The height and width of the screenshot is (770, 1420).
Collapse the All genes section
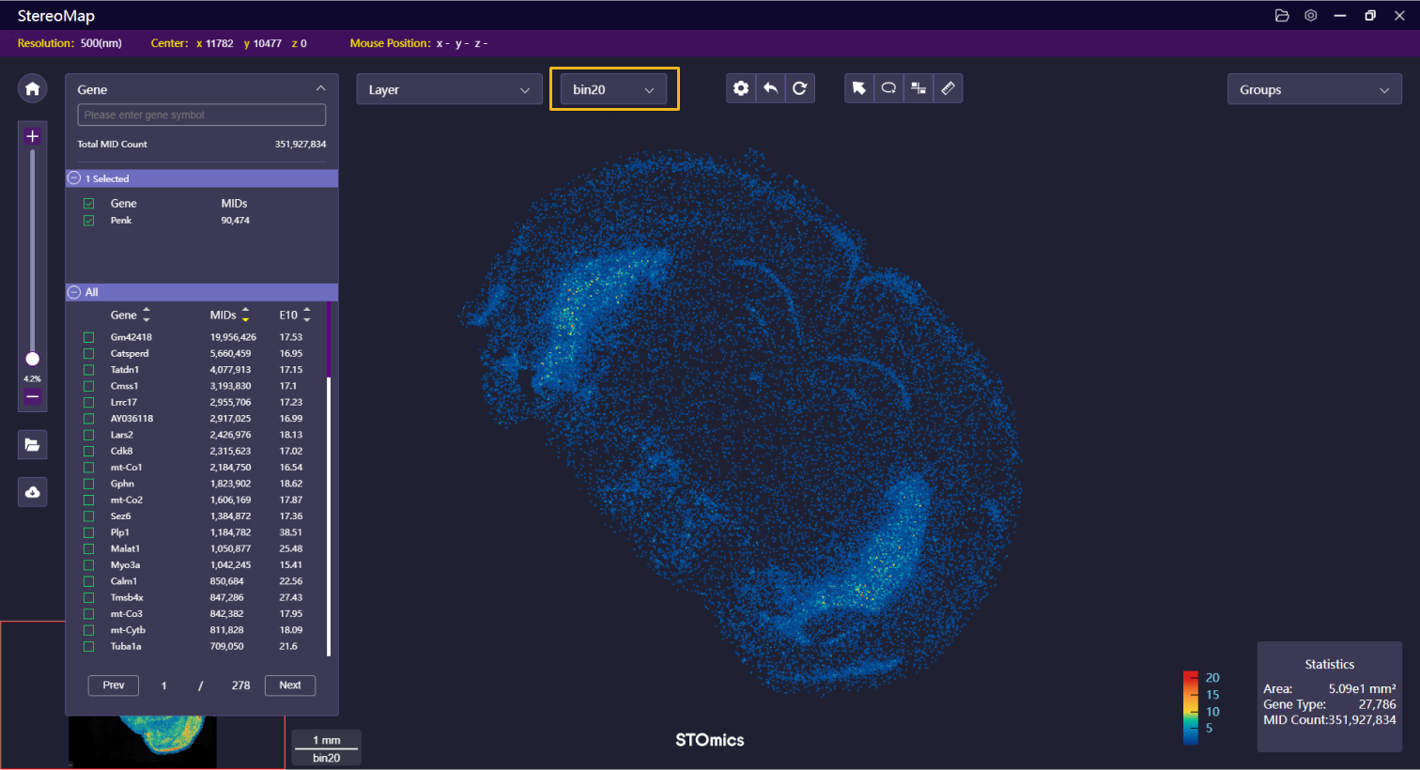tap(74, 292)
